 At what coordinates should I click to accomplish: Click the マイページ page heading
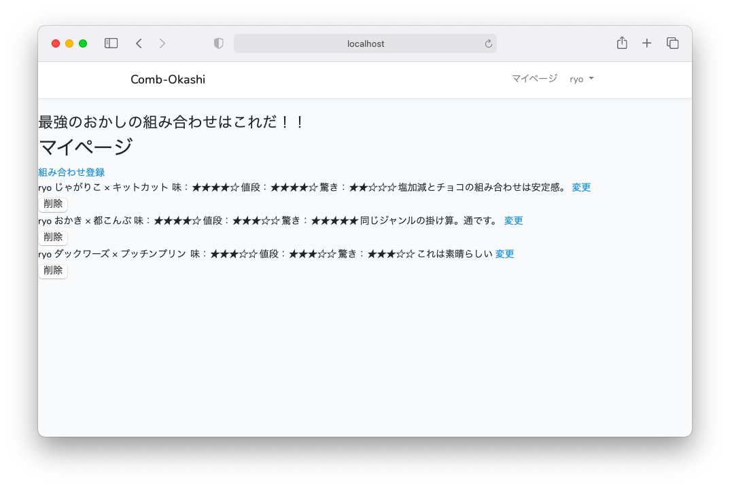[x=86, y=147]
